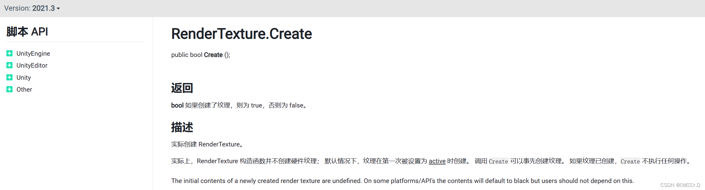Expand the UnityEngine plus icon
The width and height of the screenshot is (705, 190).
9,54
